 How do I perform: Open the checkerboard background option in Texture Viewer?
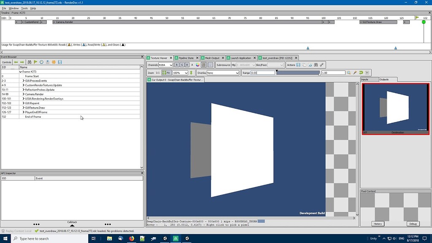tap(204, 65)
